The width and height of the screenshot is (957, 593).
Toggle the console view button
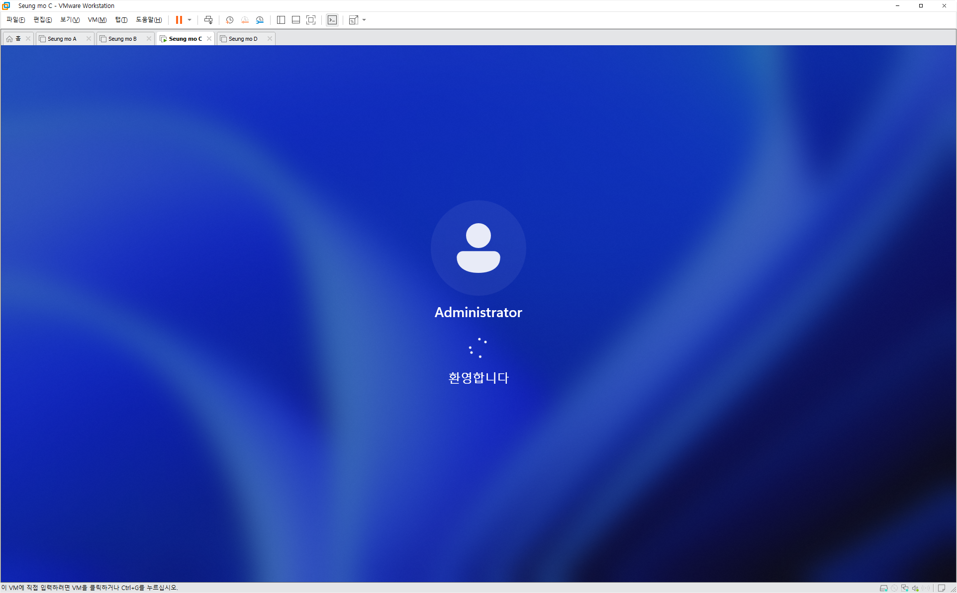coord(332,20)
